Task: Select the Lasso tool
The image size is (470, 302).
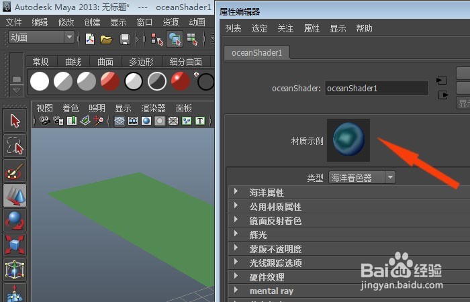Action: click(x=15, y=146)
